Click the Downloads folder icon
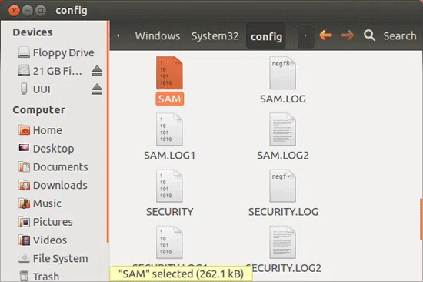This screenshot has width=423, height=282. pyautogui.click(x=24, y=185)
